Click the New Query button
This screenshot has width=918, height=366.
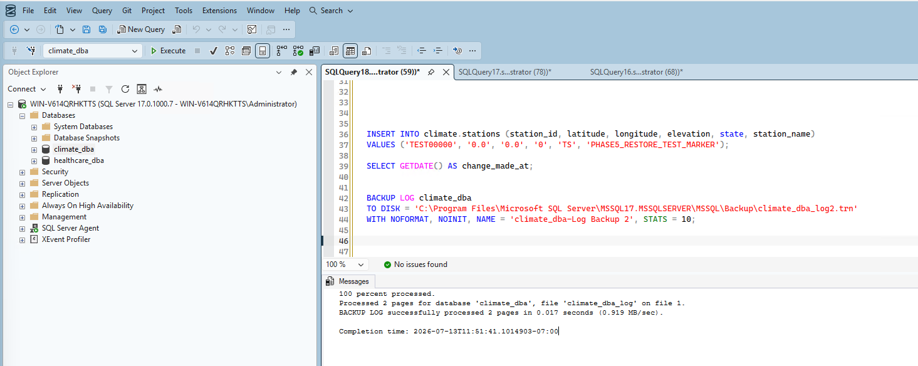pyautogui.click(x=141, y=29)
